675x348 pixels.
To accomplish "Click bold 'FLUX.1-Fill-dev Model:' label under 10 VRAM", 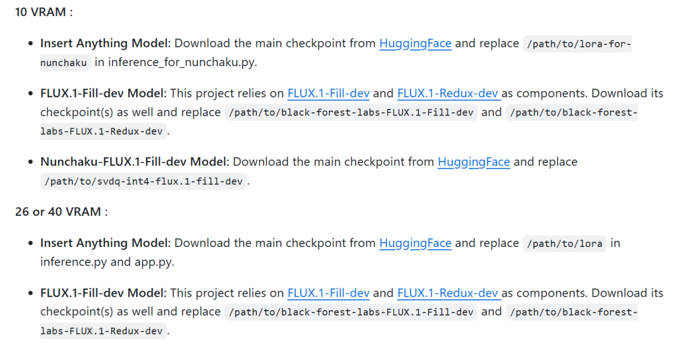I will [x=103, y=94].
